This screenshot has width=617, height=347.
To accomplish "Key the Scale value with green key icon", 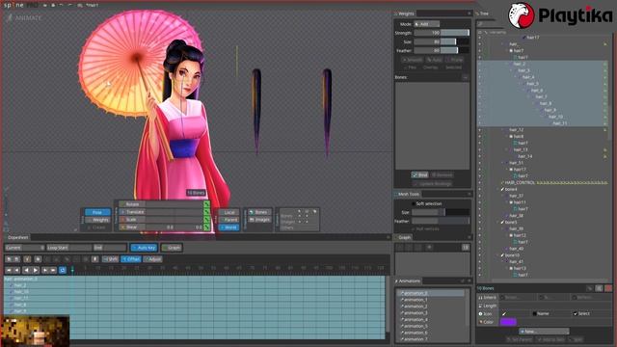I will [x=206, y=219].
